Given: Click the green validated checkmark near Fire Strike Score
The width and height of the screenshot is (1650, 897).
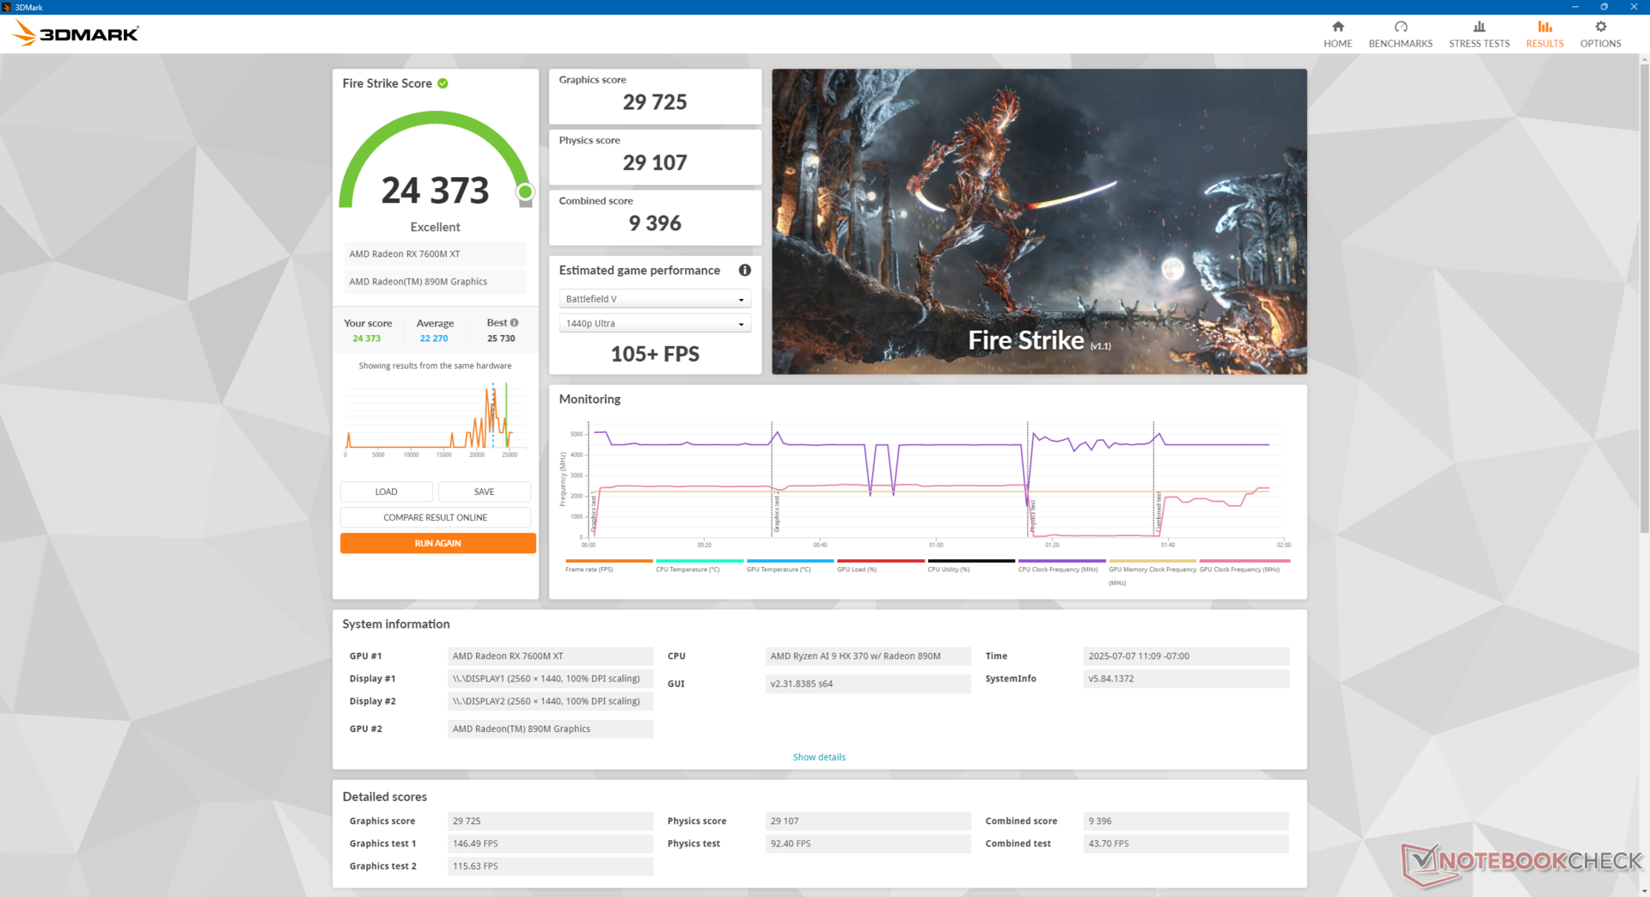Looking at the screenshot, I should coord(443,83).
